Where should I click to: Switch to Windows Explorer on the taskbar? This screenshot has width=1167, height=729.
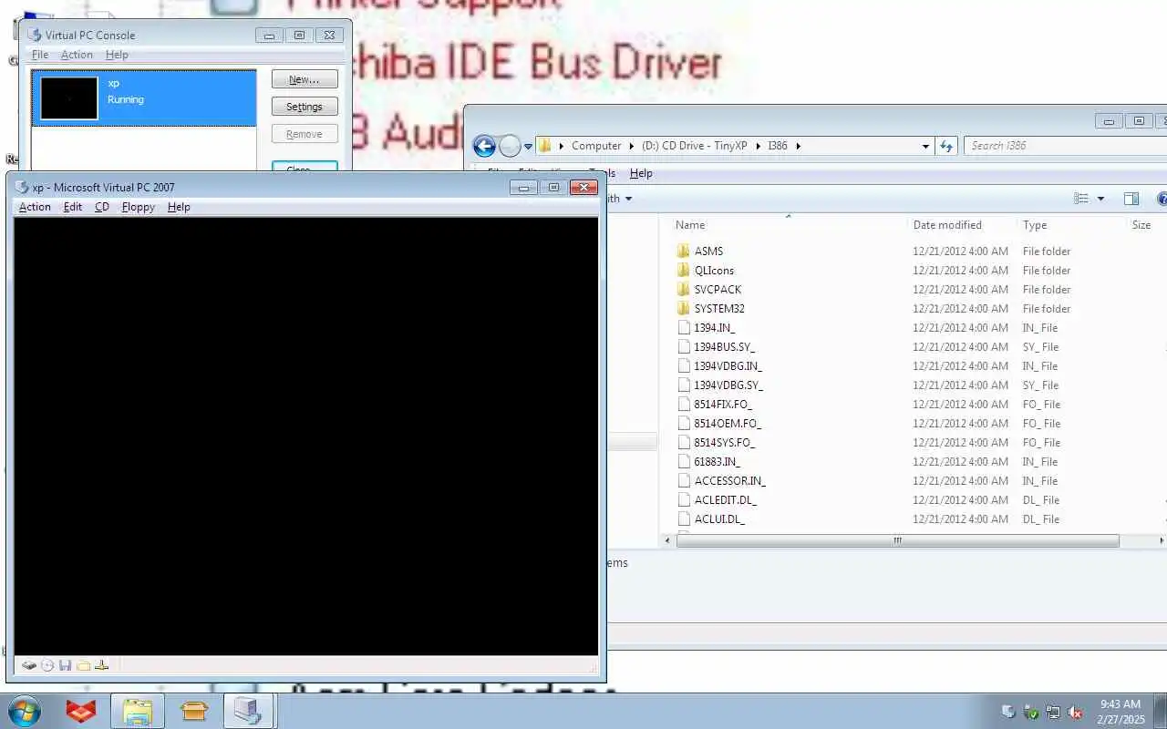(138, 711)
